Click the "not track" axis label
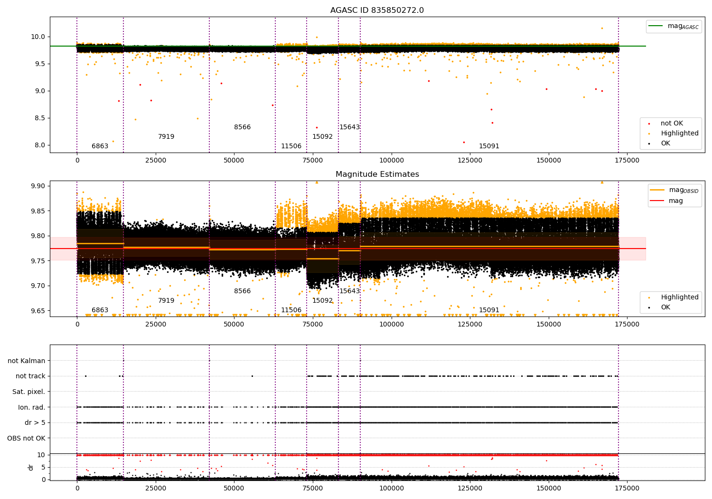The image size is (712, 499). click(x=30, y=376)
